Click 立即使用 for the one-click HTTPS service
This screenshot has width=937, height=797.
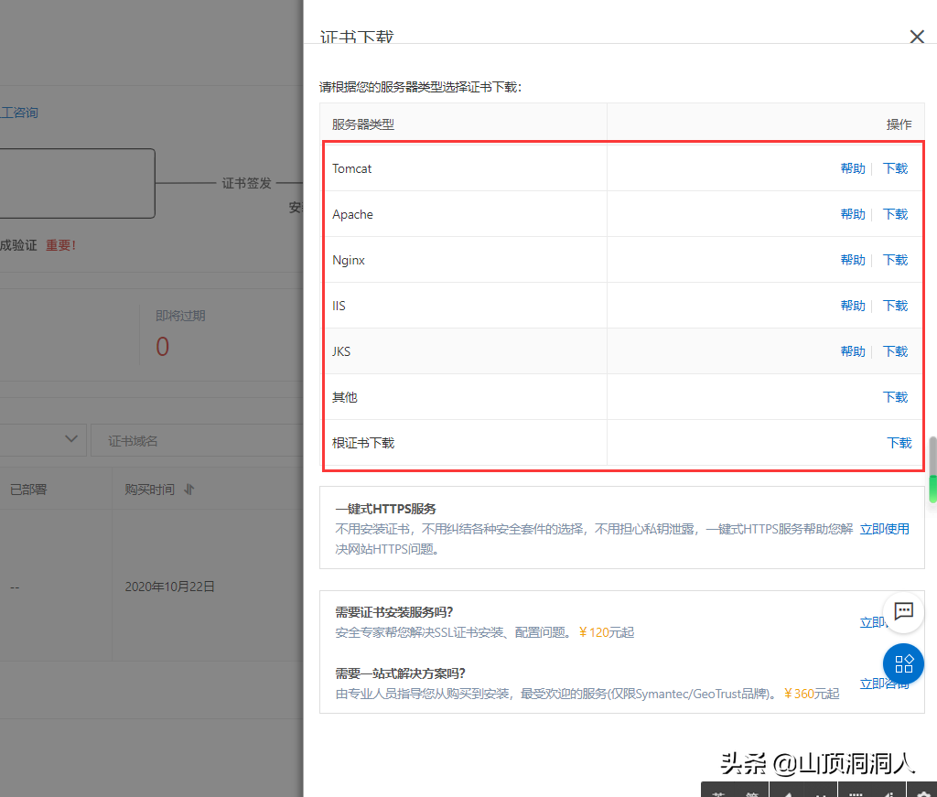(x=884, y=529)
